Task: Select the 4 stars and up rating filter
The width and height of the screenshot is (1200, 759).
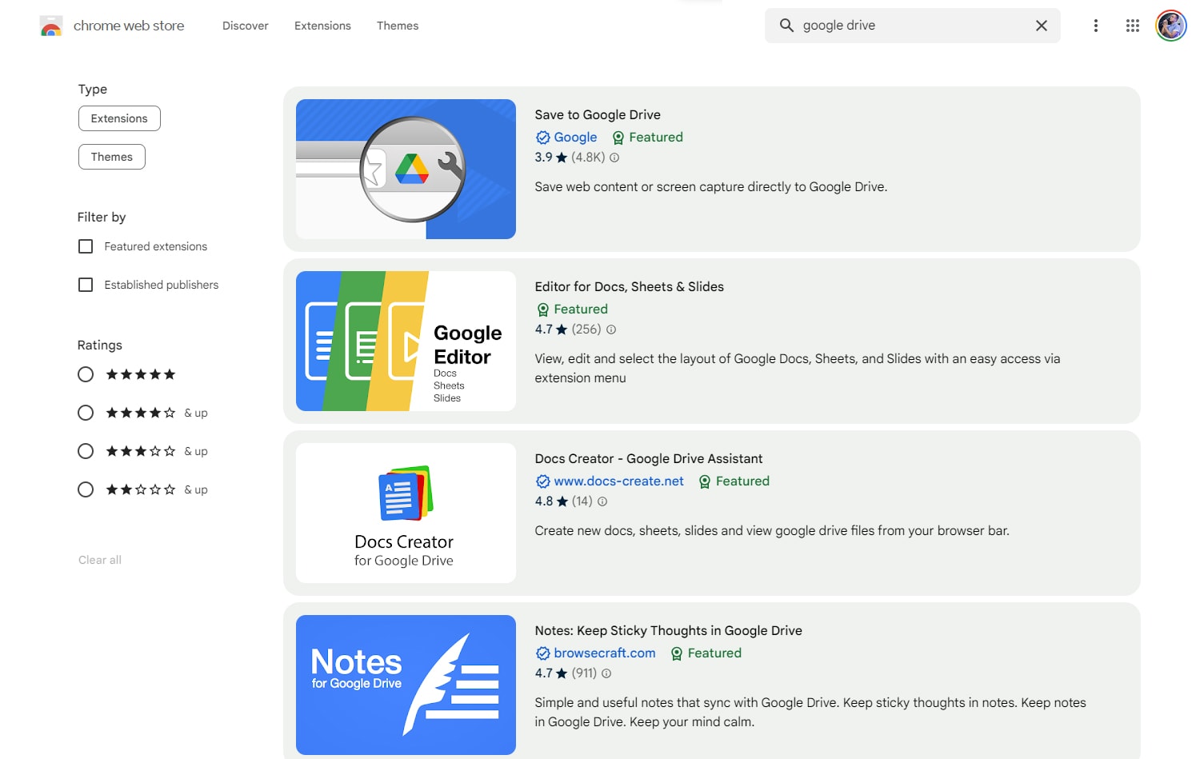Action: pyautogui.click(x=86, y=413)
